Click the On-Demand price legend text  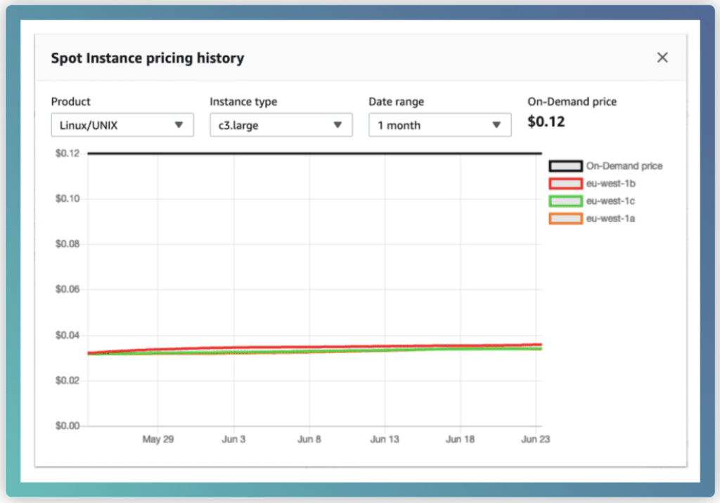pos(624,166)
